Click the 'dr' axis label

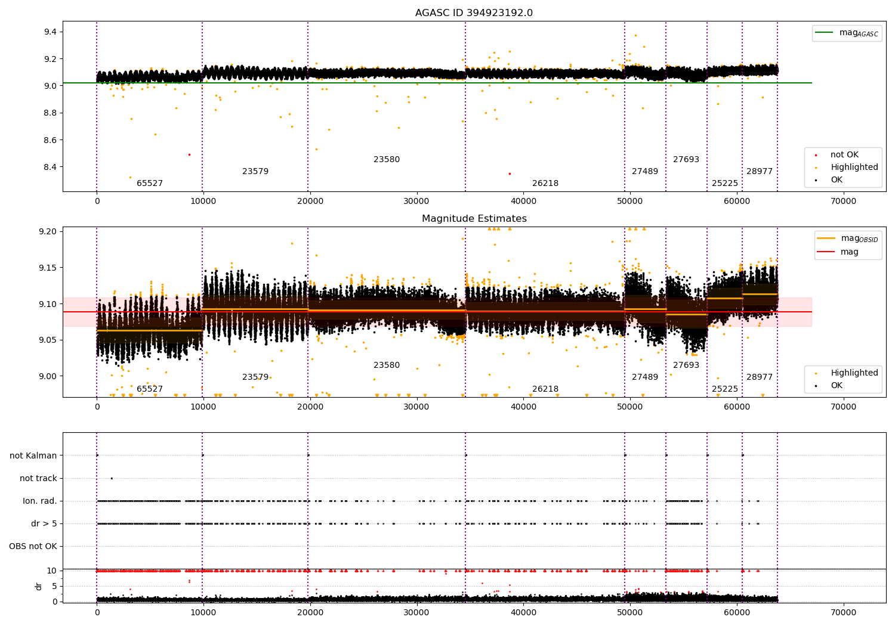[39, 586]
